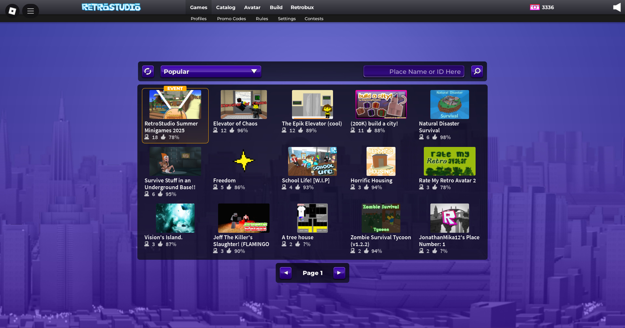Open Natural Disaster Survival thumbnail

click(450, 104)
